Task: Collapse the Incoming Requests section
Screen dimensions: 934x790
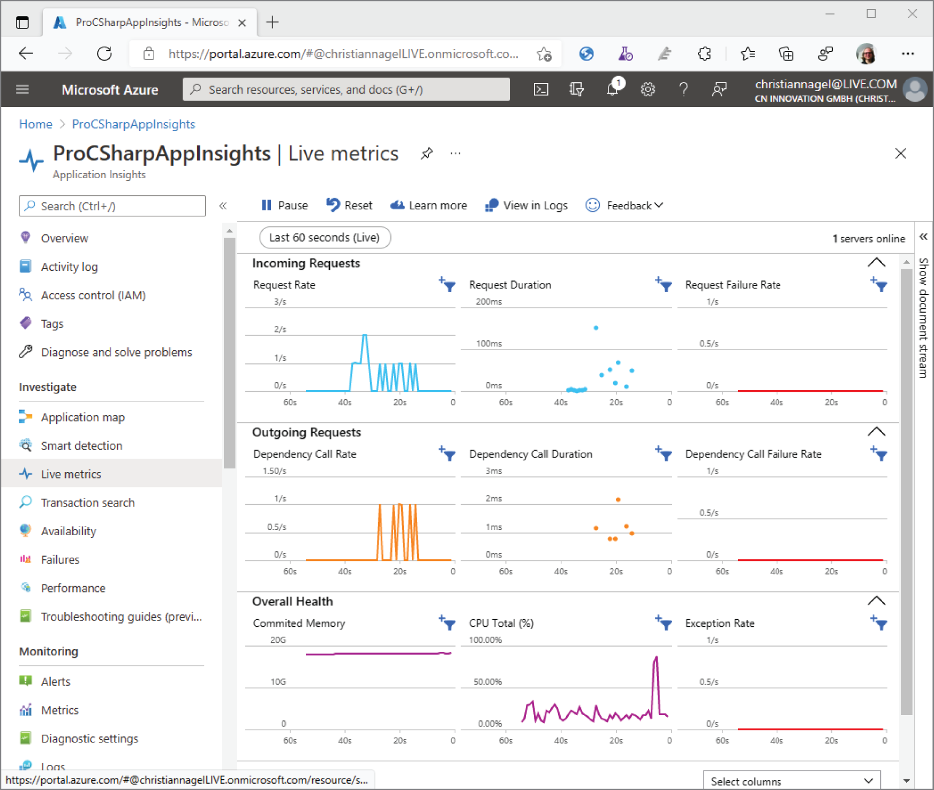Action: click(x=876, y=262)
